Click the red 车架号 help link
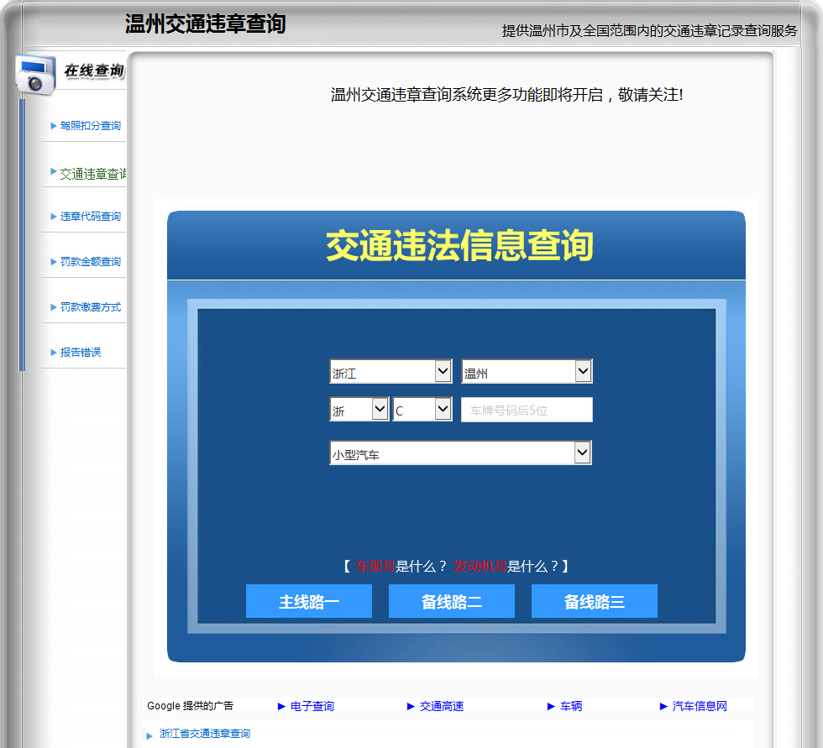The image size is (823, 748). [x=375, y=567]
